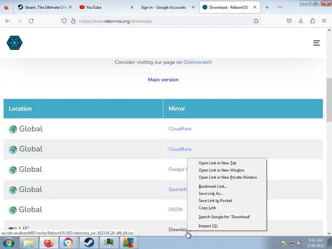The height and width of the screenshot is (249, 332).
Task: Open tracking protection shield icon
Action: [64, 21]
